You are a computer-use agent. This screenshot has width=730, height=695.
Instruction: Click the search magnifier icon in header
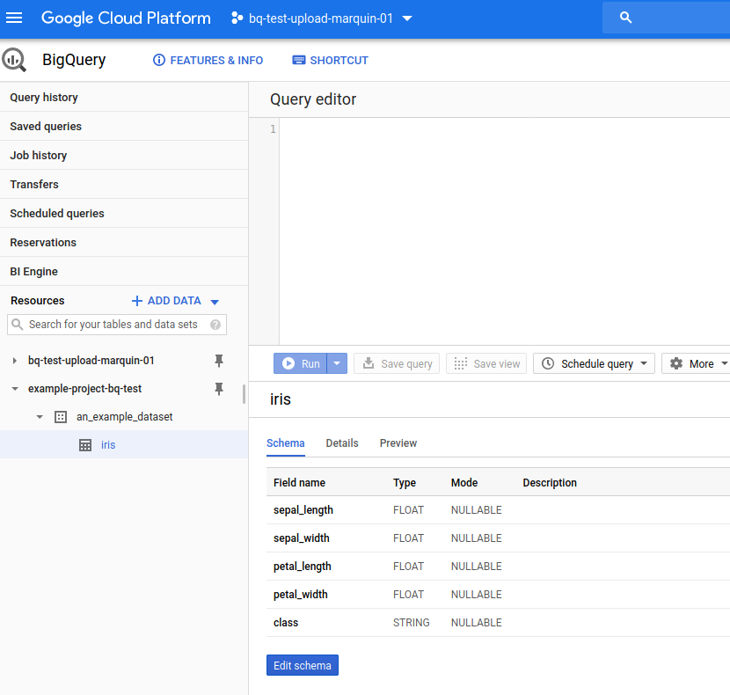625,18
